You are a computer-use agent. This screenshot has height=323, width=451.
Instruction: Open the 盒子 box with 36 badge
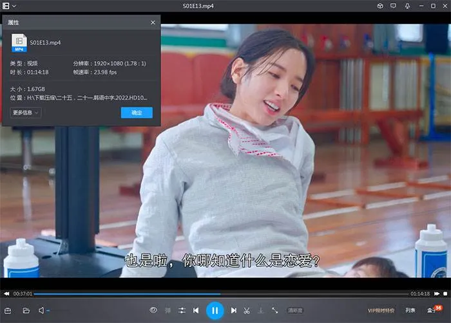434,309
